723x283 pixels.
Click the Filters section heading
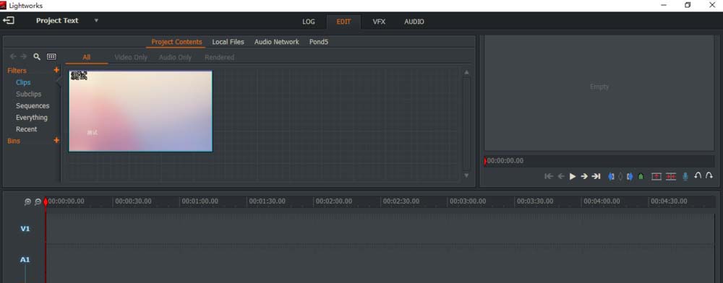click(17, 71)
